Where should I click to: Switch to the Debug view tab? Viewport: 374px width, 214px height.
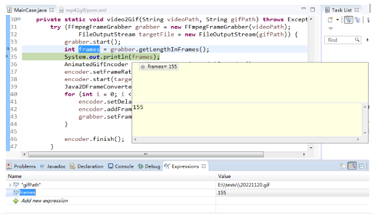(x=149, y=166)
